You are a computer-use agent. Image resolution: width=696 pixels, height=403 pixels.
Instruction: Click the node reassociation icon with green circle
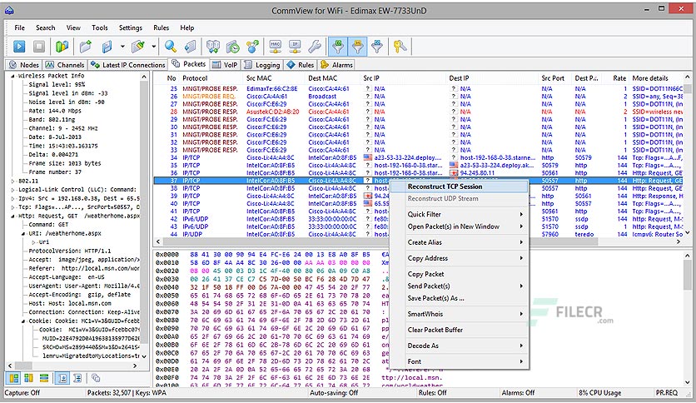tap(213, 46)
